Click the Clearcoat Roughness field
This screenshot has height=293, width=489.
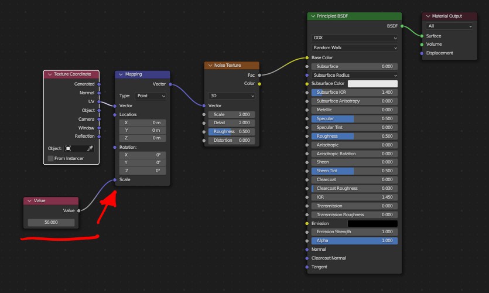[x=354, y=189]
